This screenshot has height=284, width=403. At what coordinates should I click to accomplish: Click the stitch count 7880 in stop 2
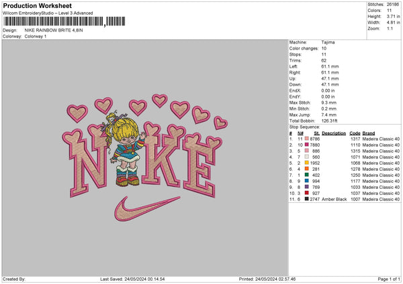[314, 145]
